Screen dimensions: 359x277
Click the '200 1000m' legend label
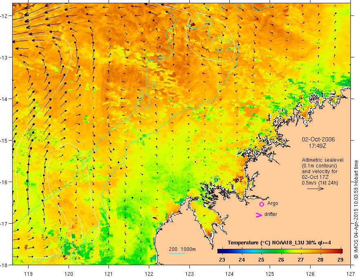click(182, 249)
